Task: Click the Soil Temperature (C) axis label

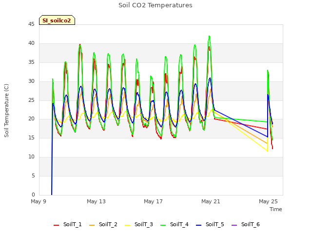Action: [x=6, y=111]
